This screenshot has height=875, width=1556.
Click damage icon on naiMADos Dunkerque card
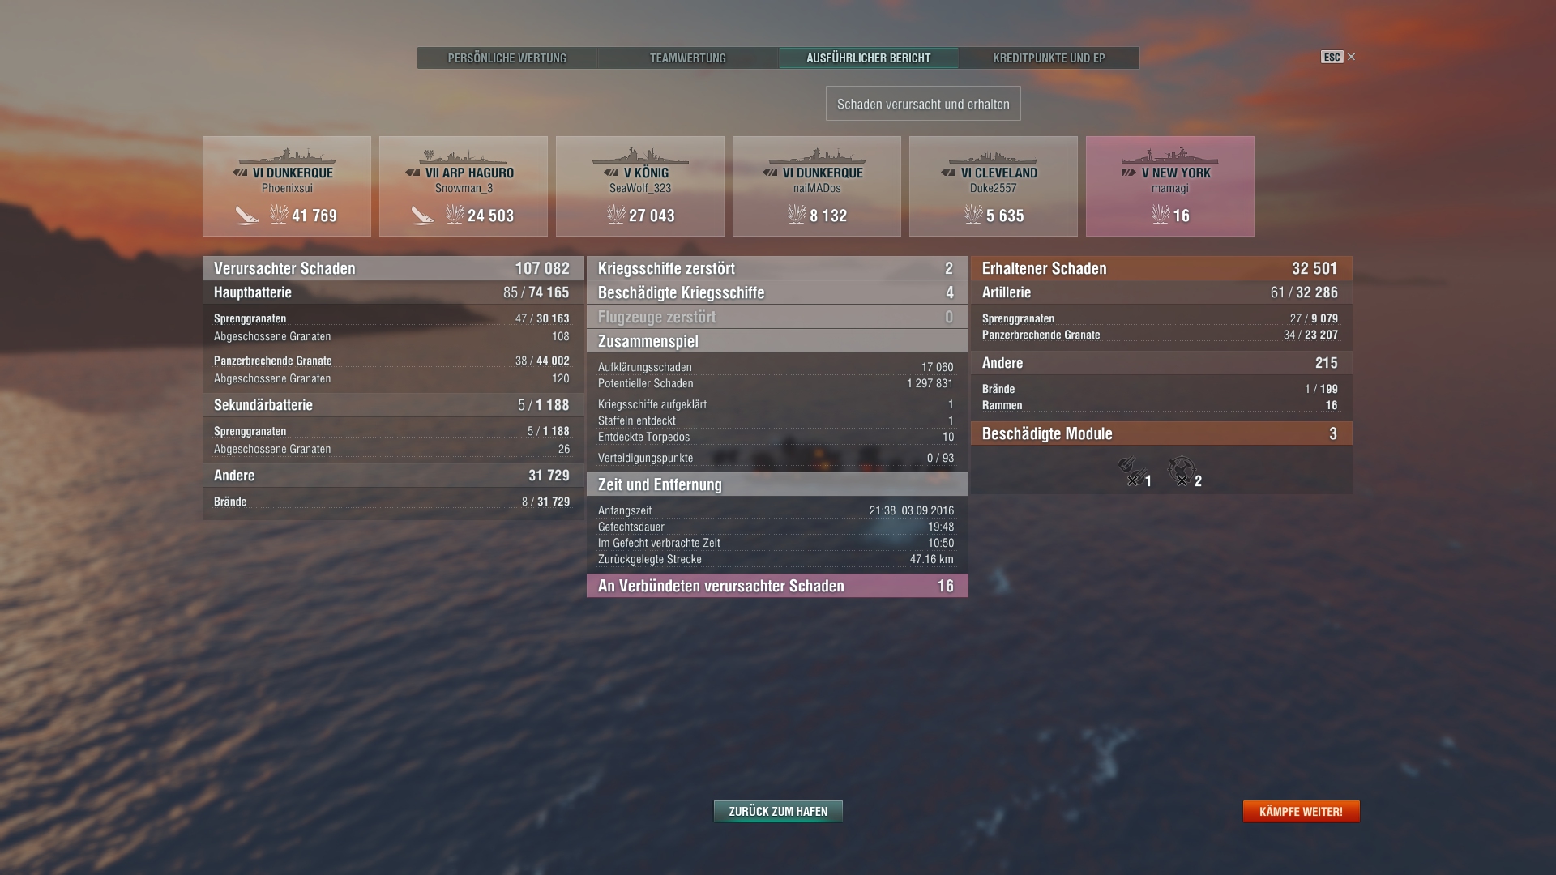[x=797, y=215]
